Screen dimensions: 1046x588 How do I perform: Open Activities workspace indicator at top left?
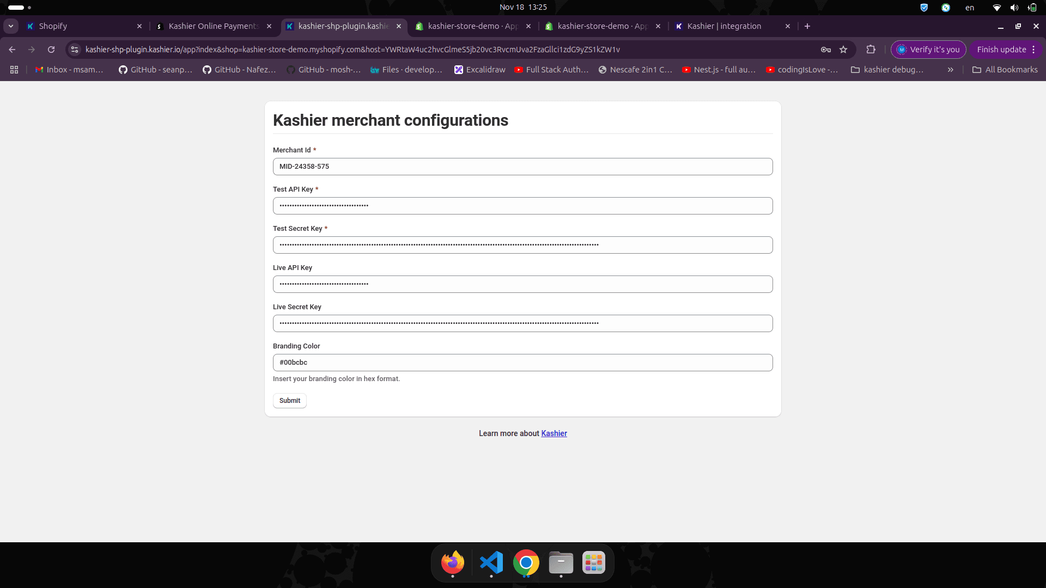pos(20,8)
